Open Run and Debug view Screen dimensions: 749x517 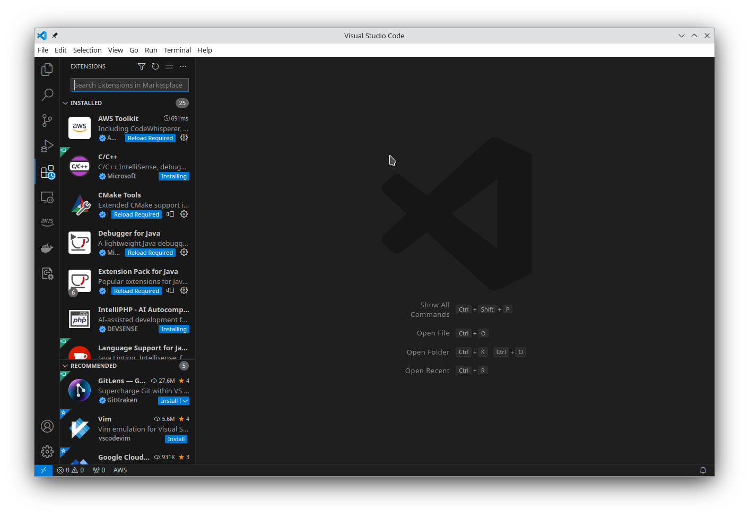pyautogui.click(x=47, y=146)
